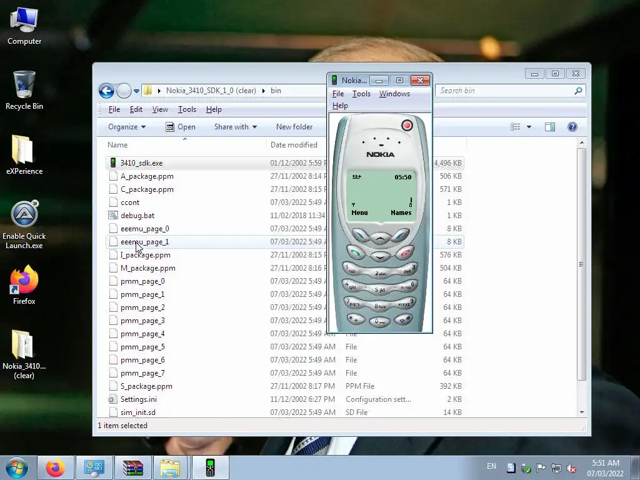This screenshot has width=640, height=480.
Task: Open Tools menu in Nokia emulator window
Action: click(362, 94)
